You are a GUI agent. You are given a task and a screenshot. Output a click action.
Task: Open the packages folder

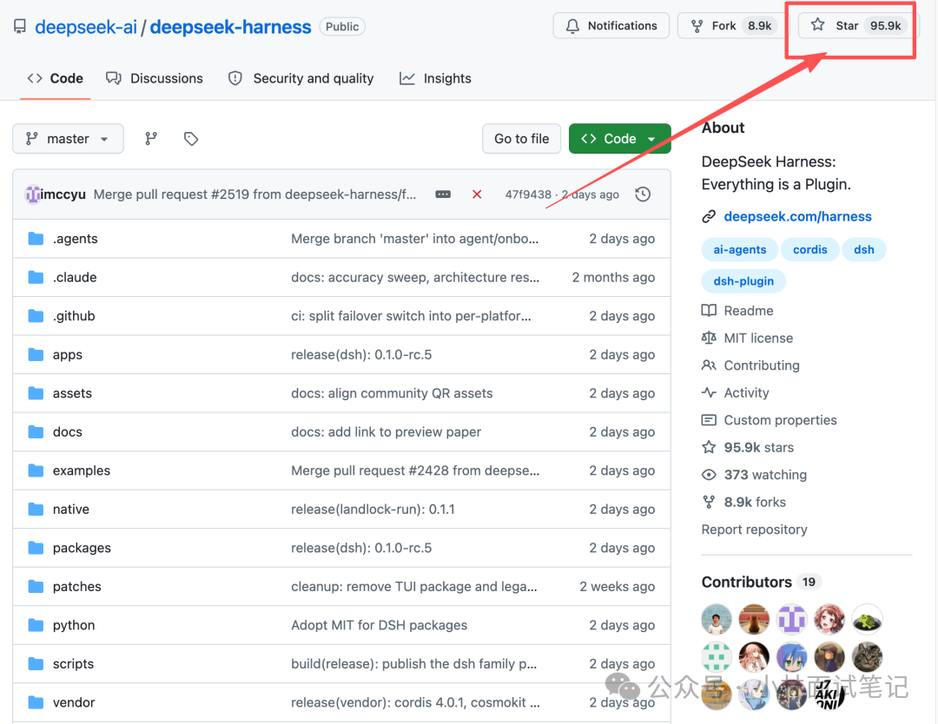click(82, 548)
